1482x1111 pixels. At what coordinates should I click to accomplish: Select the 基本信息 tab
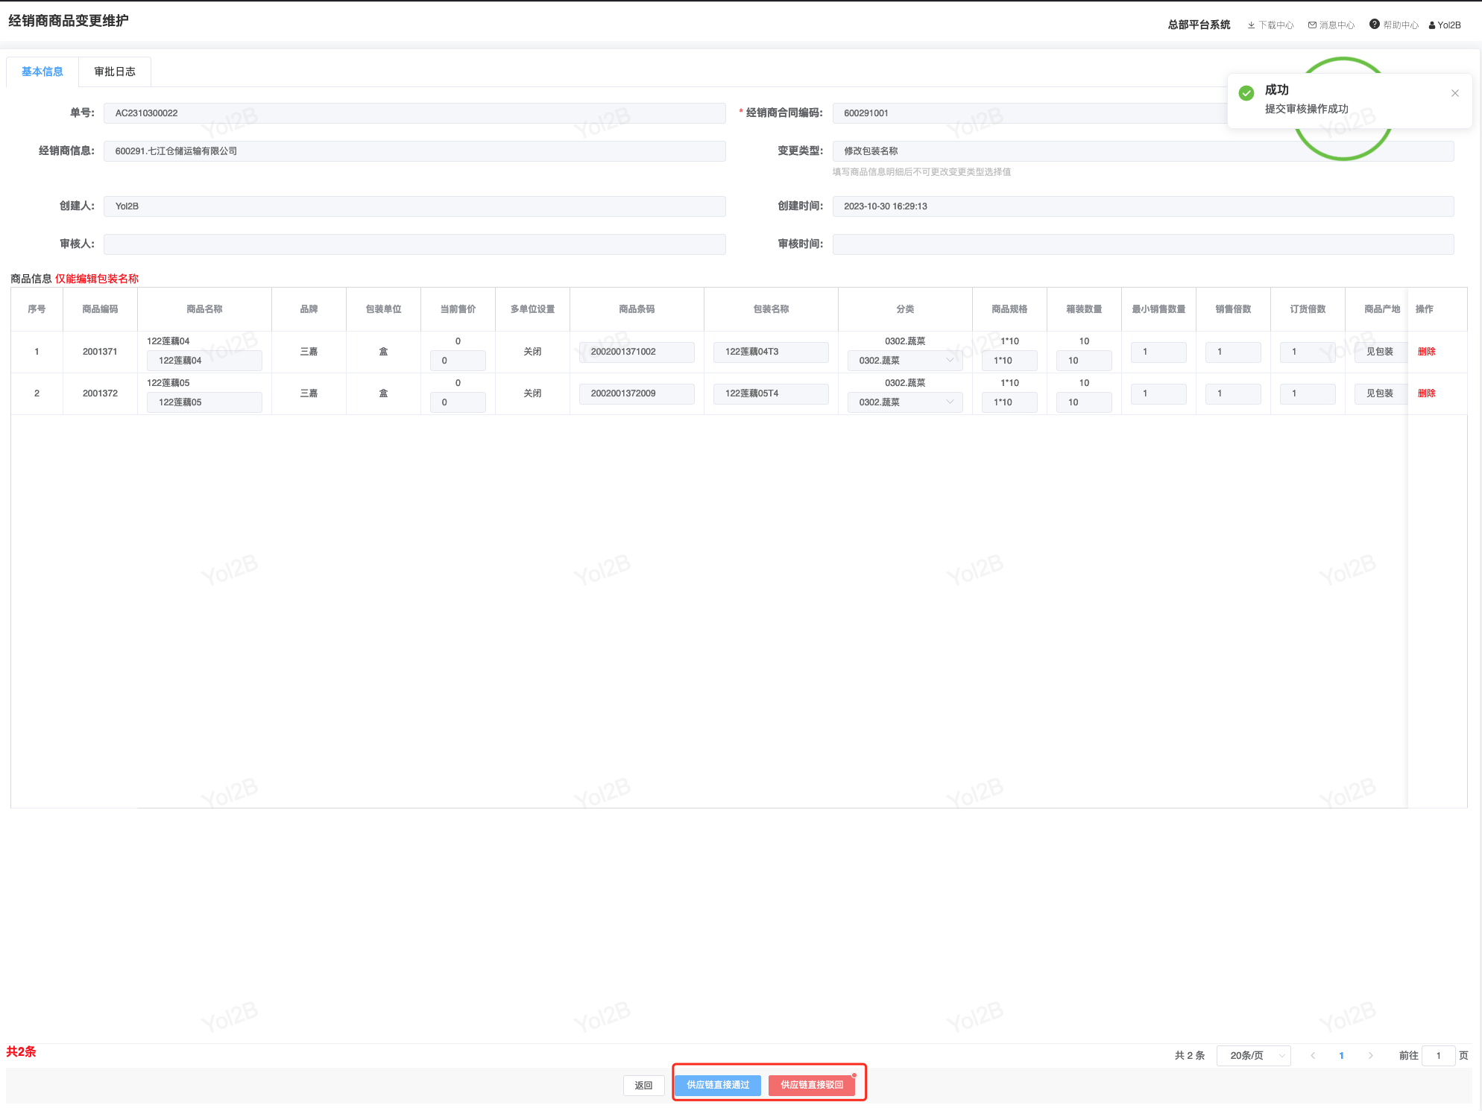pos(42,72)
